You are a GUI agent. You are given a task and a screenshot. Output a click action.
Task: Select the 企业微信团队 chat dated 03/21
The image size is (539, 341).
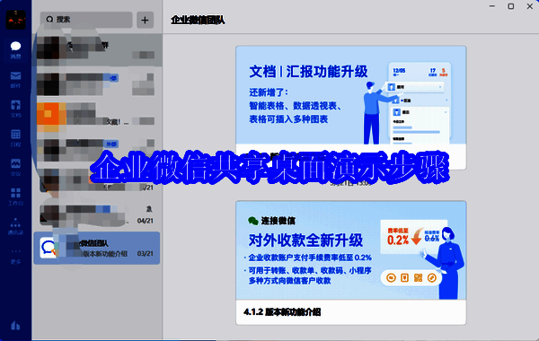[97, 248]
